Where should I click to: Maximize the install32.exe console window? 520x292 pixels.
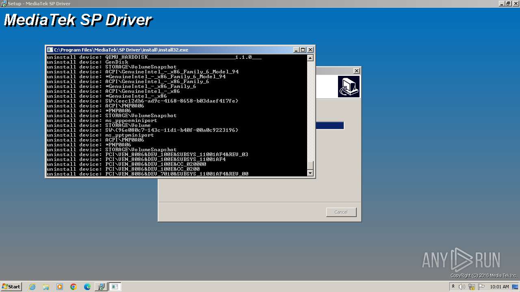[x=303, y=50]
